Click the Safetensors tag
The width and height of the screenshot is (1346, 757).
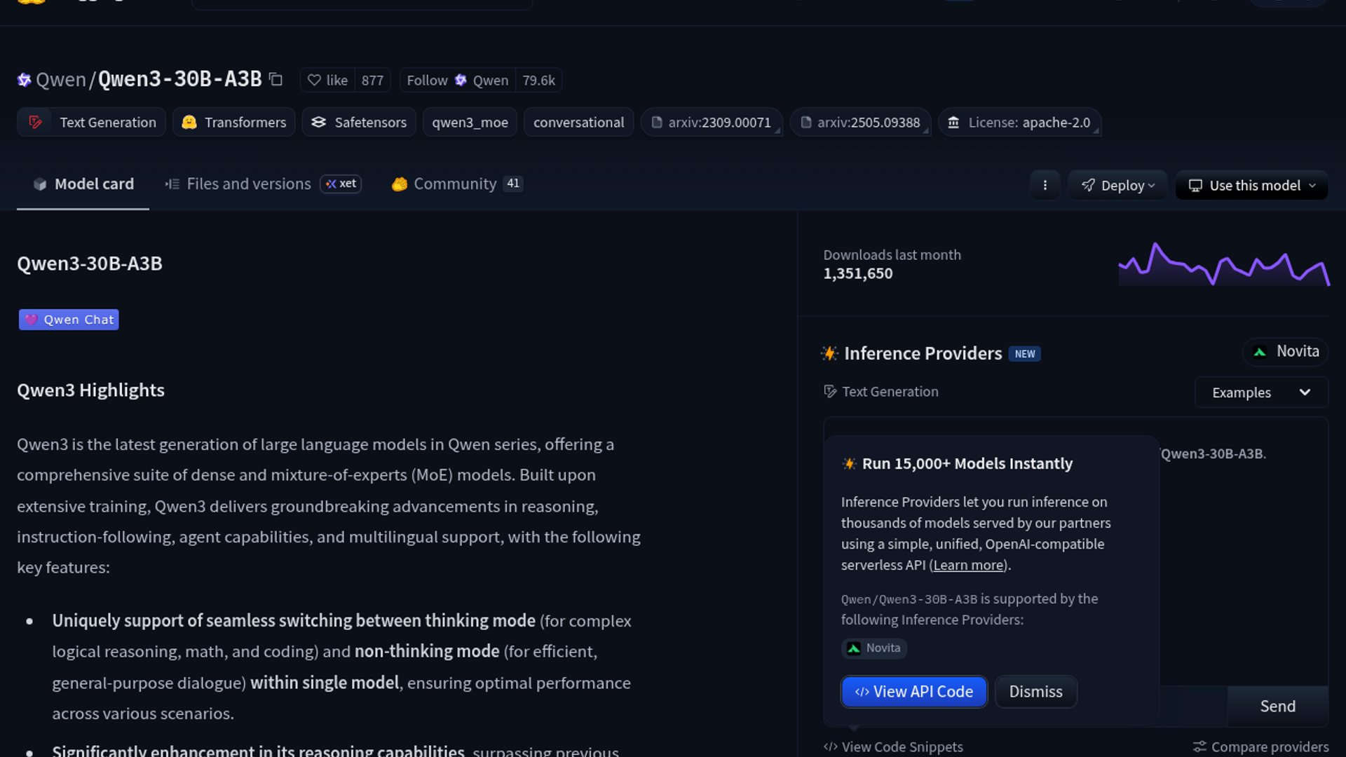359,123
